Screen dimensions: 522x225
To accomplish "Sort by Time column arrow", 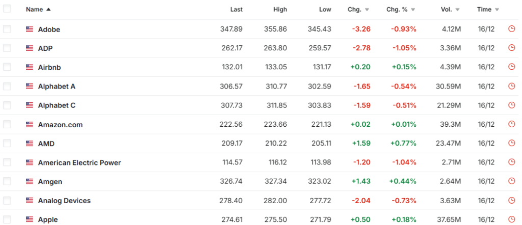I will [x=497, y=10].
